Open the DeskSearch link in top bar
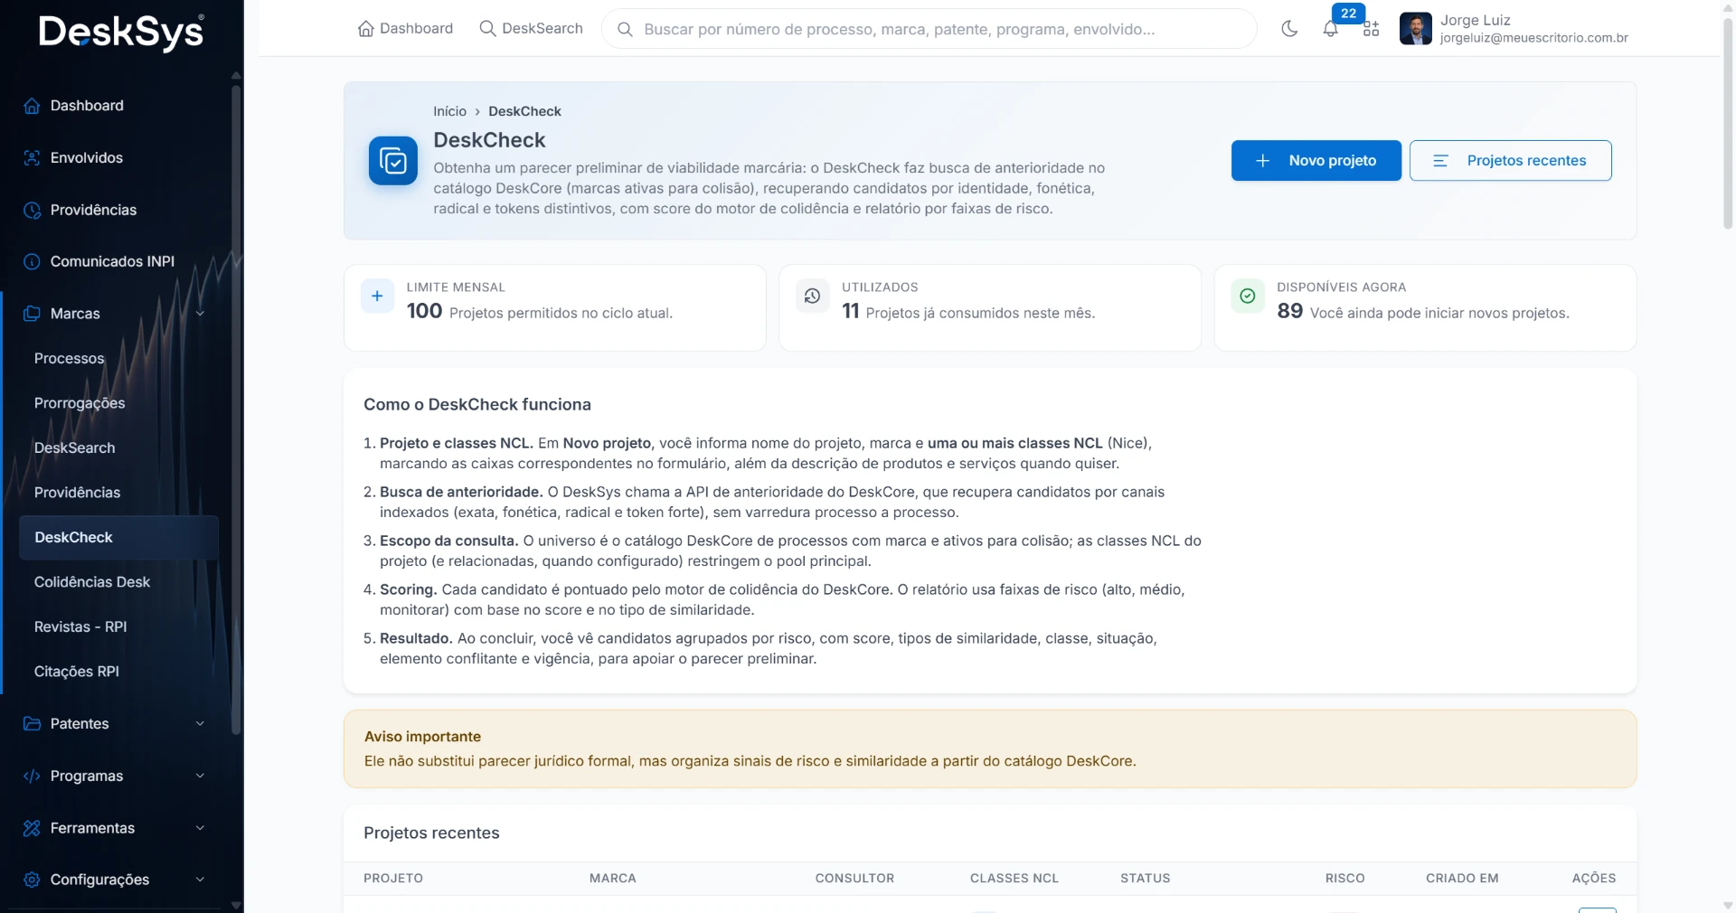The height and width of the screenshot is (913, 1736). 531,29
